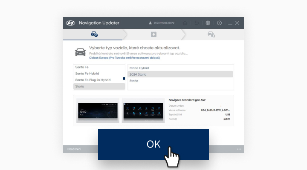307x170 pixels.
Task: Select Santa Fe in vehicle list
Action: click(99, 67)
